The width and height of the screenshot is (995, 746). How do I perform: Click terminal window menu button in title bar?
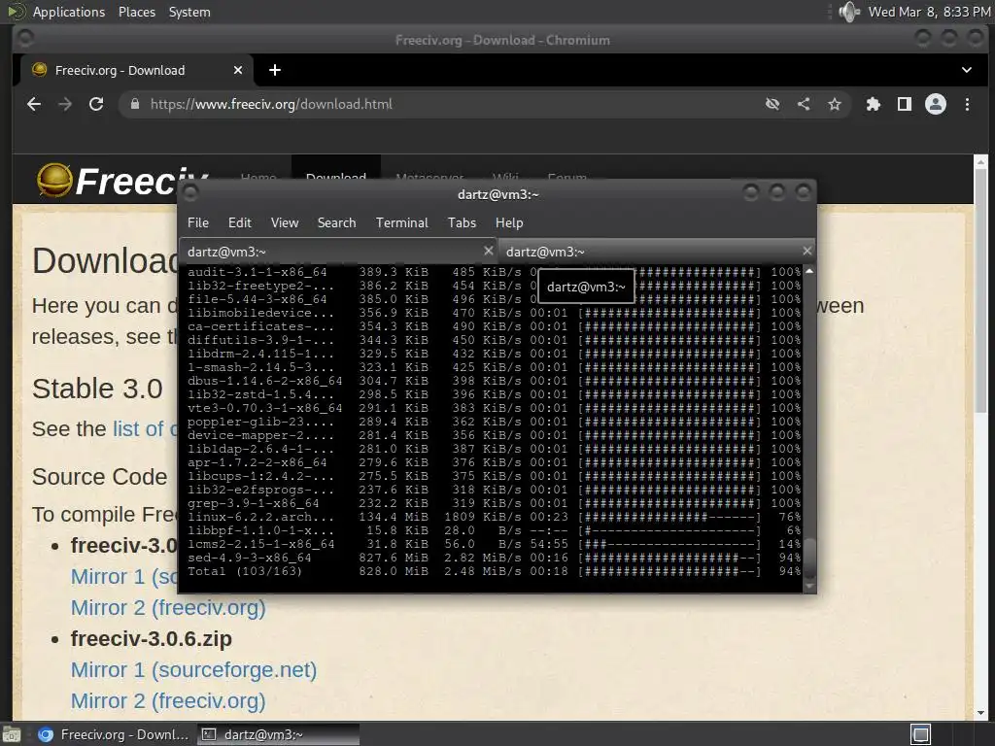point(190,192)
